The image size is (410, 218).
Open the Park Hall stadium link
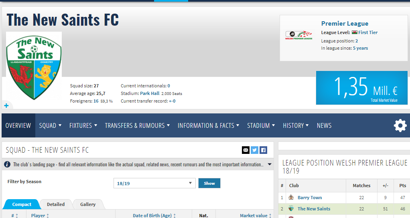tap(150, 93)
